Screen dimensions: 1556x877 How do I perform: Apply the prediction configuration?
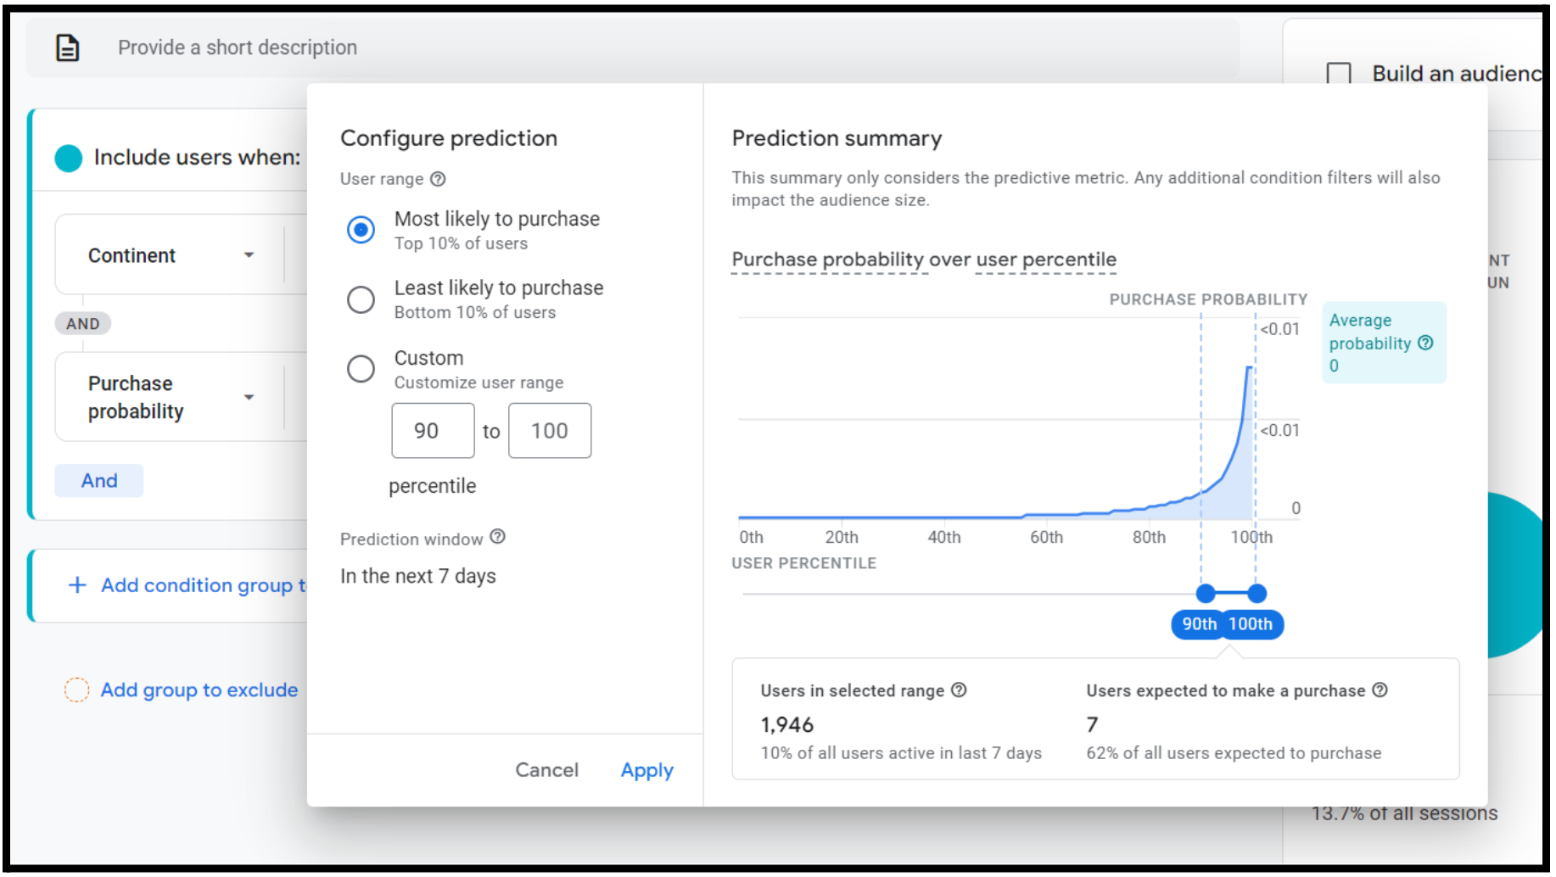click(646, 770)
